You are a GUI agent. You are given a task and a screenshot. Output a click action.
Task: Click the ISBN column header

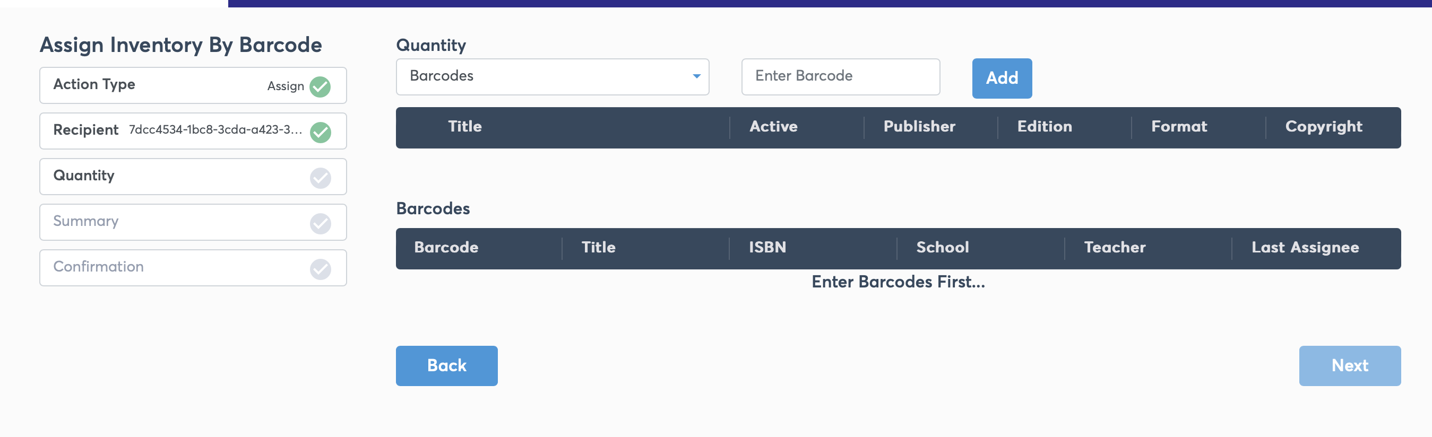[767, 248]
